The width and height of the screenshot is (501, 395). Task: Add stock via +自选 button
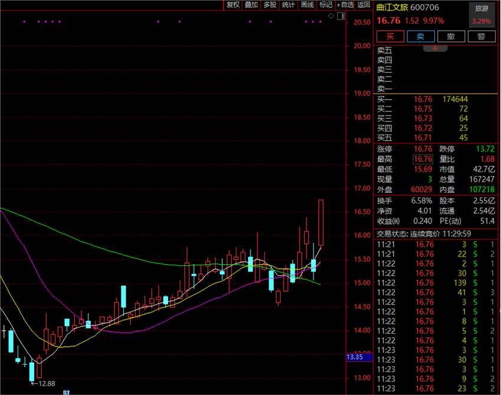point(345,5)
